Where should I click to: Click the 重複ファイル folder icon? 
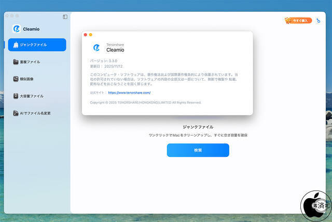click(x=16, y=62)
